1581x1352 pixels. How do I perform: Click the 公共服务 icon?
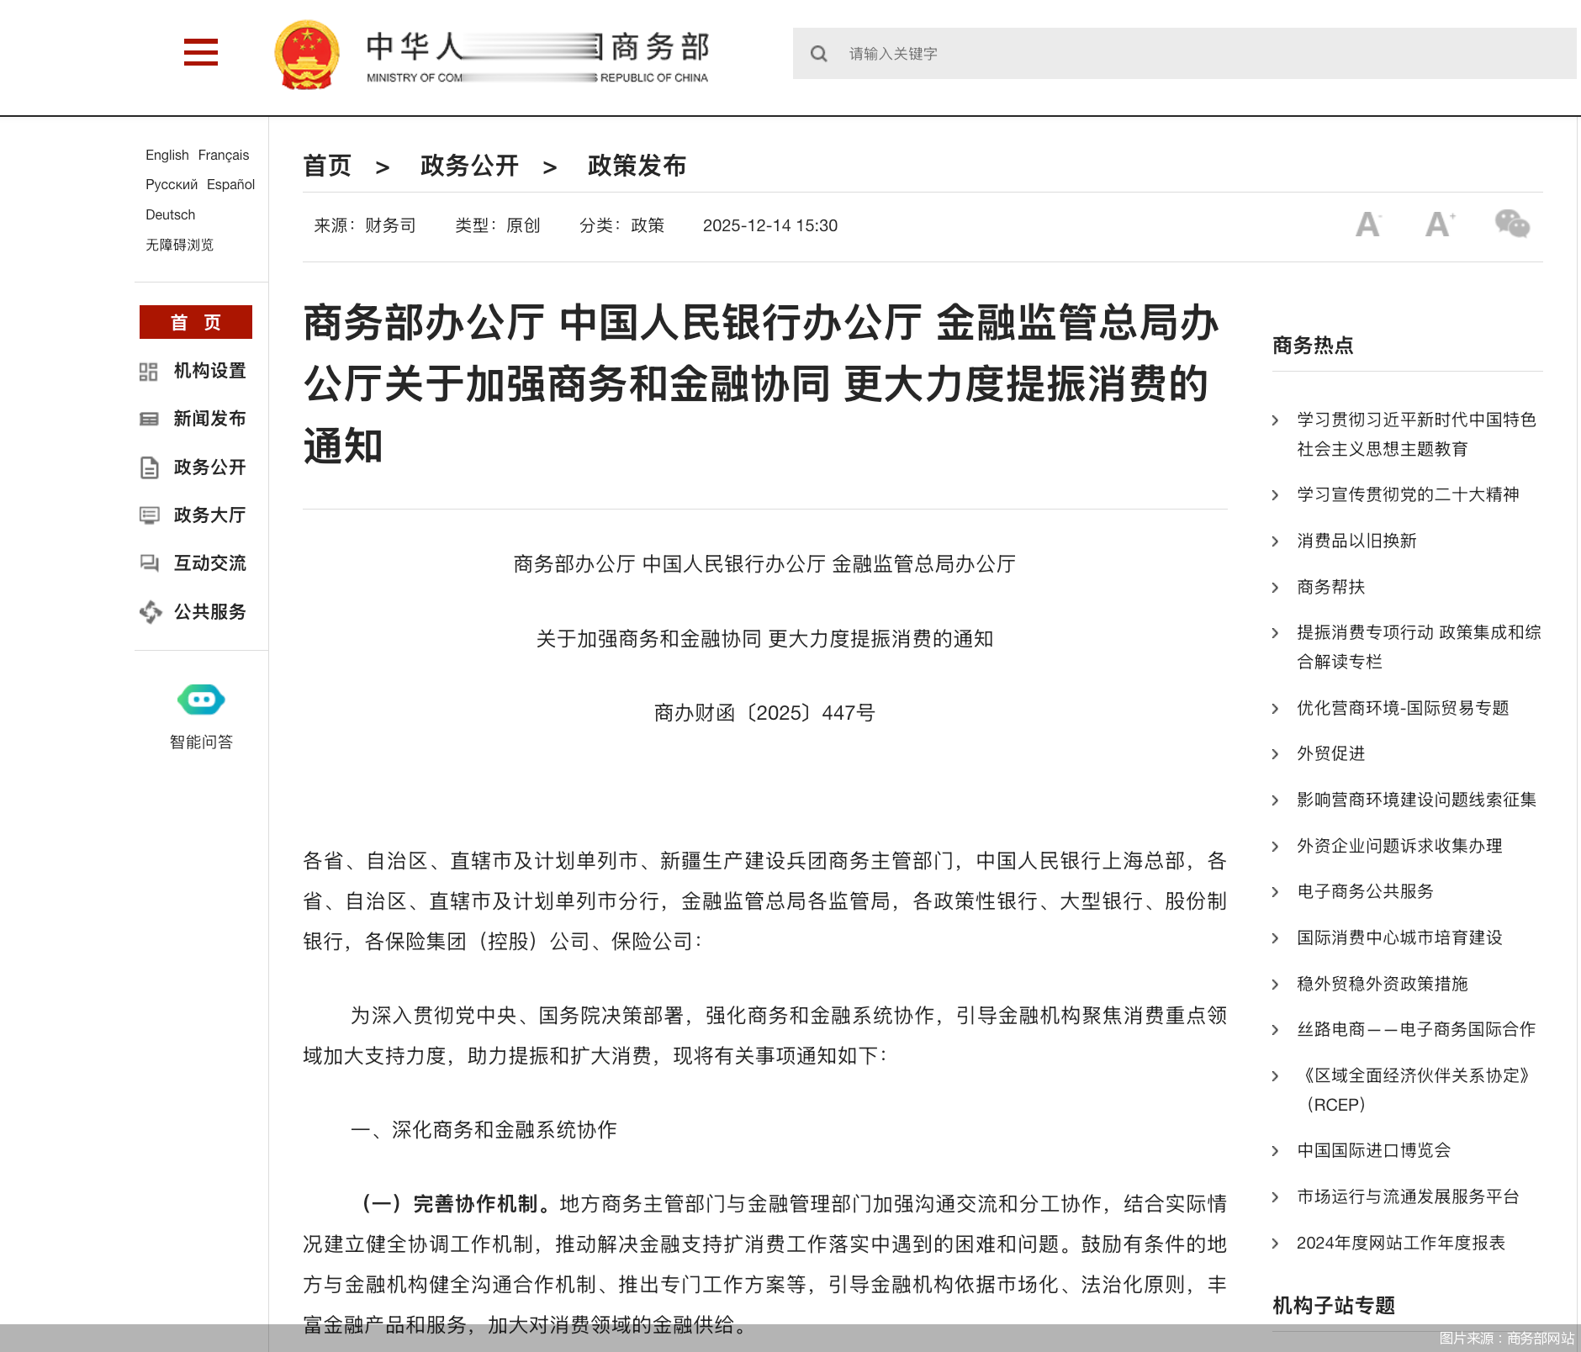click(x=150, y=612)
